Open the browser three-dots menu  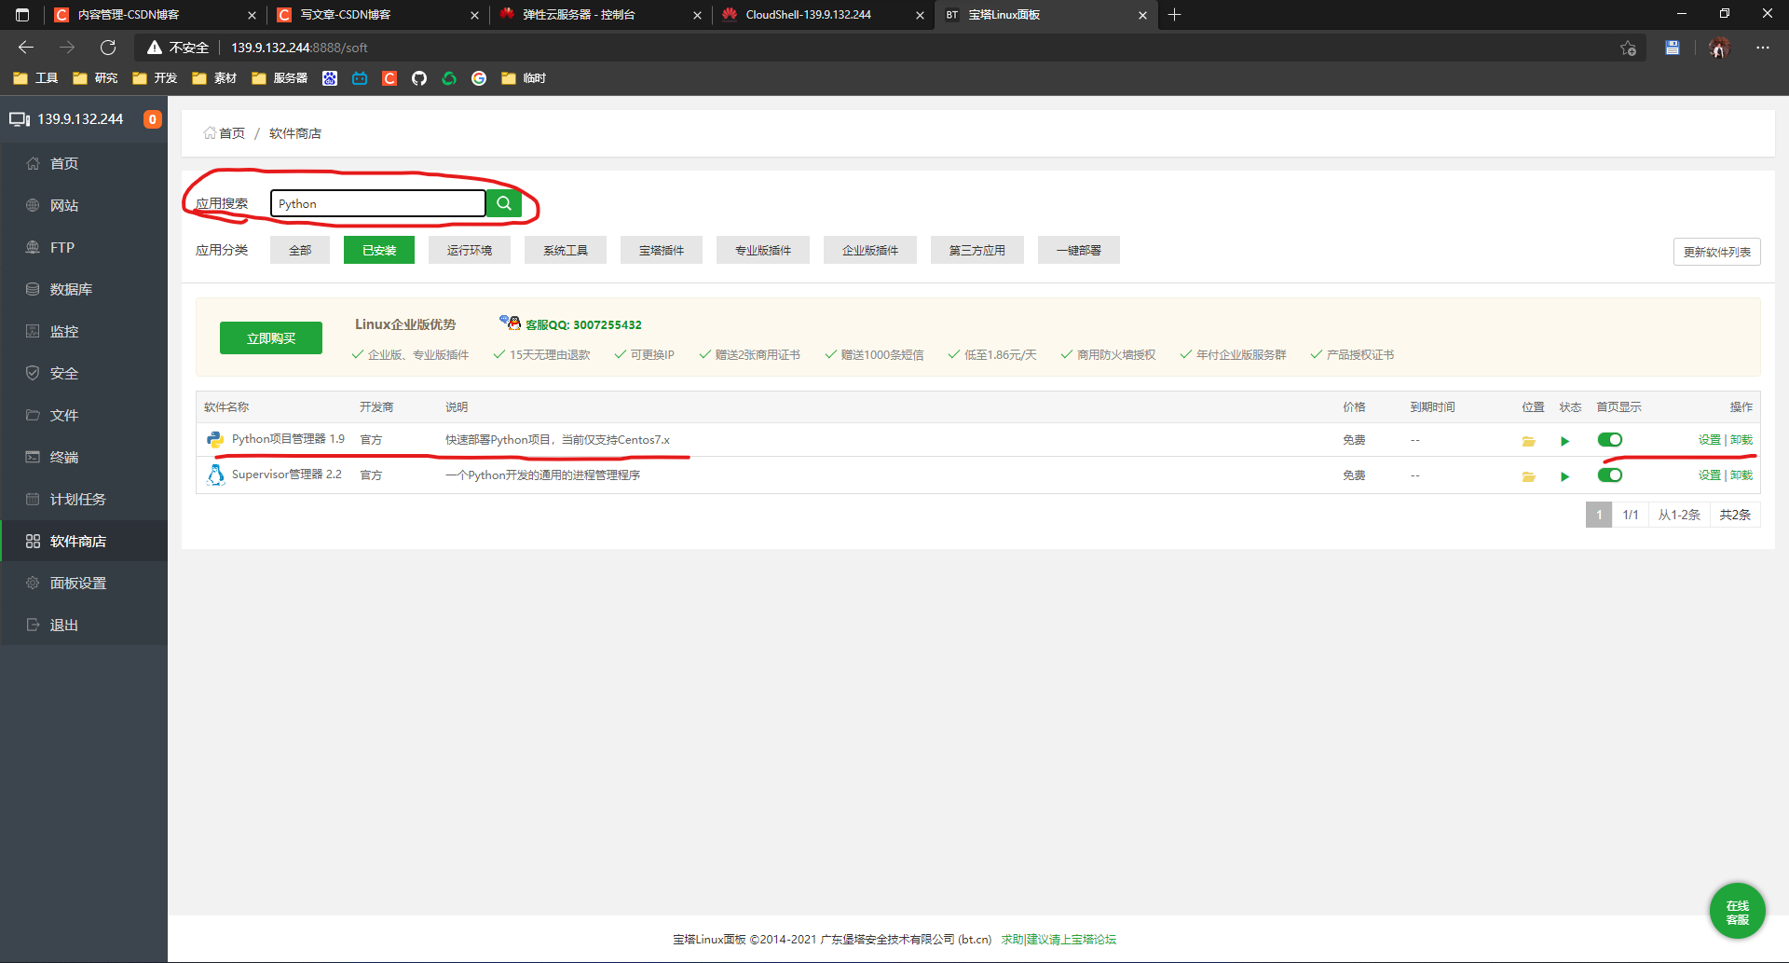(1762, 48)
